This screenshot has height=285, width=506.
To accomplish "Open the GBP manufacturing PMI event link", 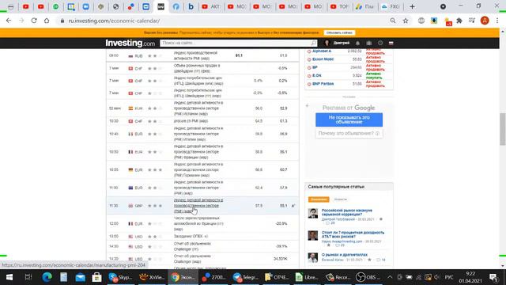I will tap(198, 206).
